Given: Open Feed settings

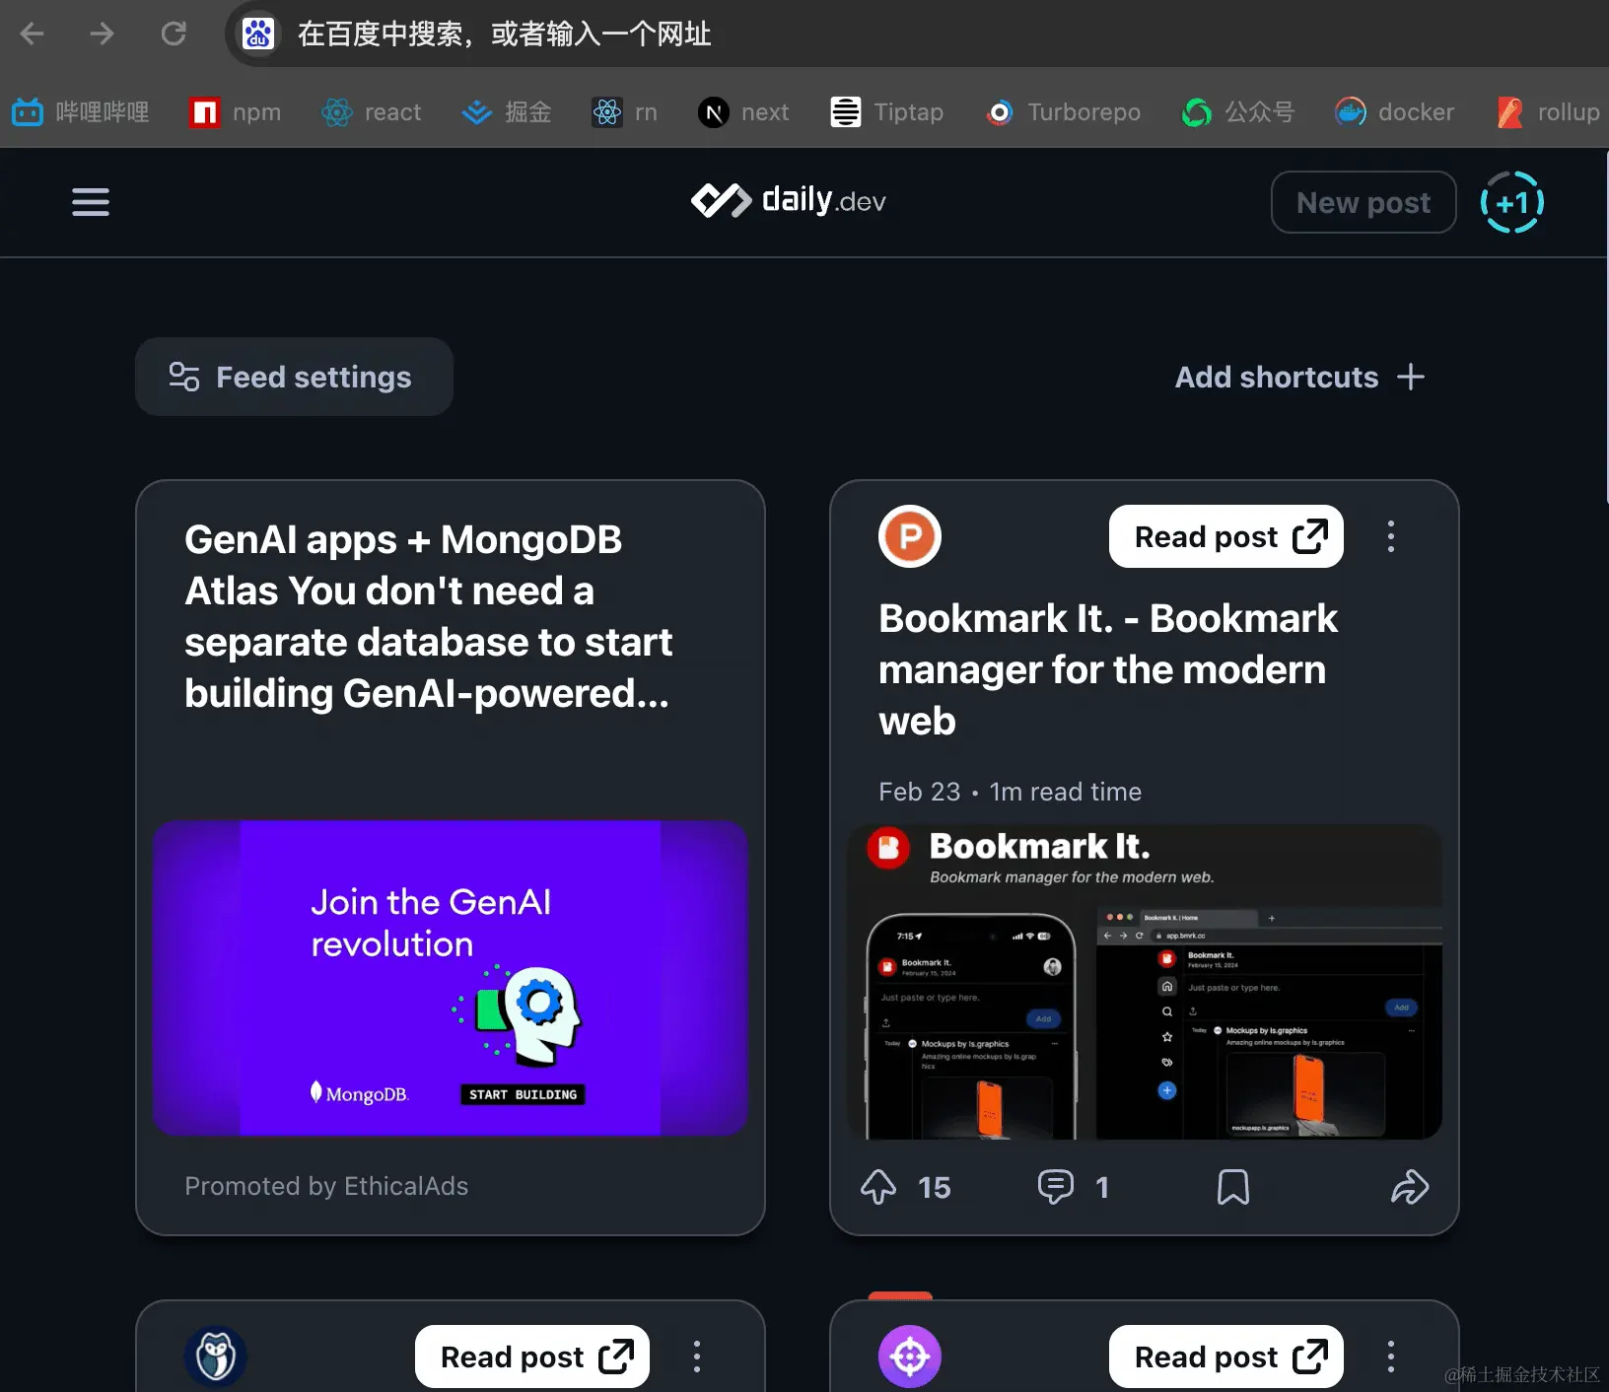Looking at the screenshot, I should (x=294, y=377).
